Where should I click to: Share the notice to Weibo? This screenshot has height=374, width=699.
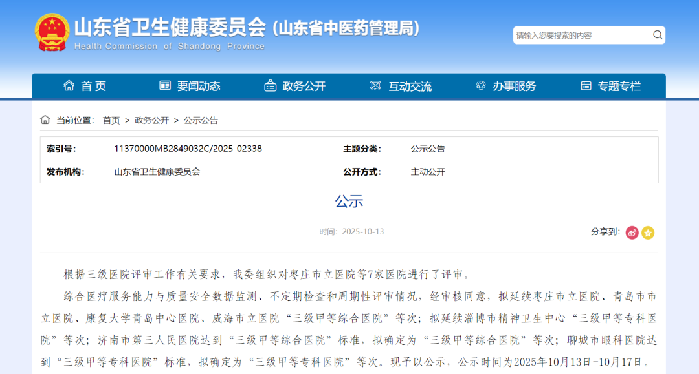632,233
